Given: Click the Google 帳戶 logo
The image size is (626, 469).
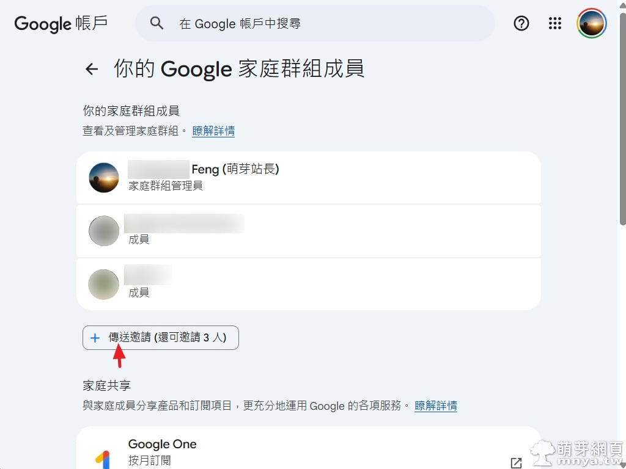Looking at the screenshot, I should click(x=61, y=24).
